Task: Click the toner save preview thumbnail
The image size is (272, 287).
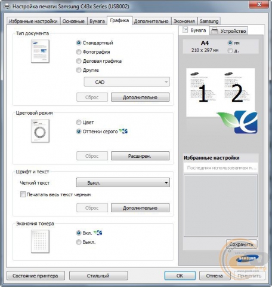Action: point(40,242)
